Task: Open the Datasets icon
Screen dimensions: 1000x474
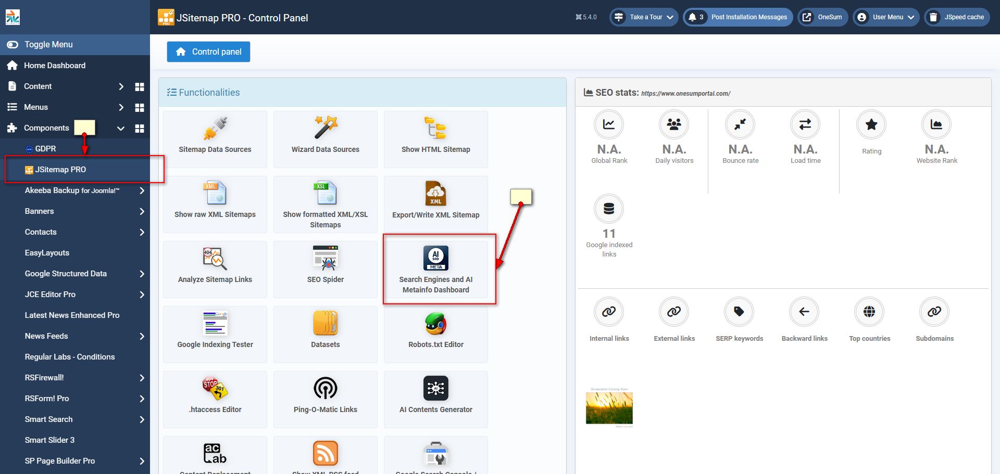Action: [x=326, y=324]
